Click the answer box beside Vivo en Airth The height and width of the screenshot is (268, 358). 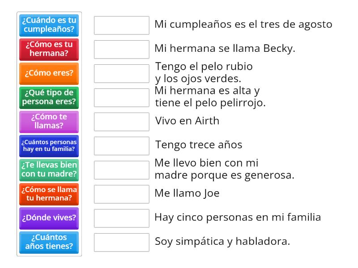tap(121, 122)
